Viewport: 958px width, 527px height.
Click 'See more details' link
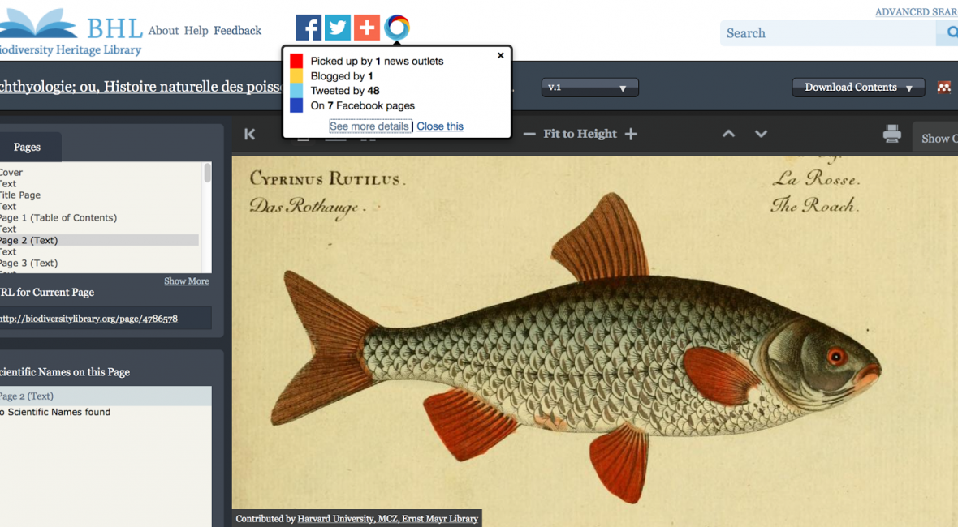(369, 126)
